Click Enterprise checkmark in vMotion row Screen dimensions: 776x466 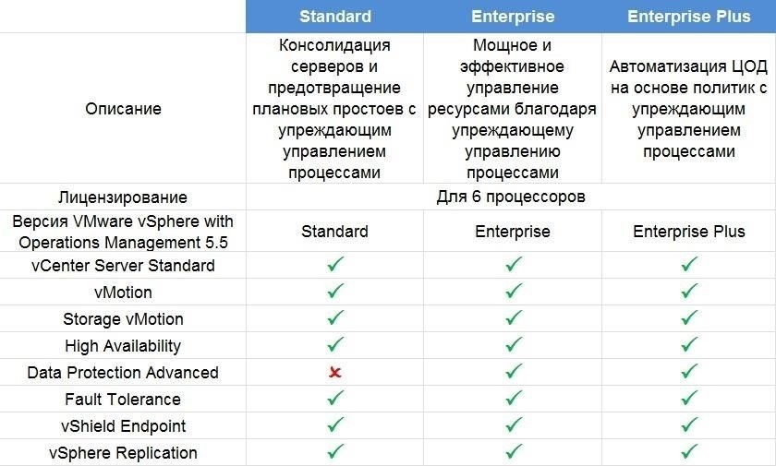click(x=514, y=292)
